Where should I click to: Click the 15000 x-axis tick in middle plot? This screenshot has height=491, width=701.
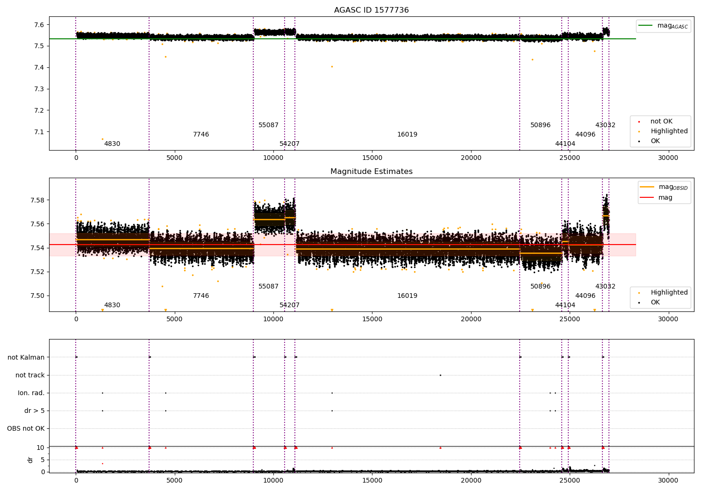click(x=372, y=319)
